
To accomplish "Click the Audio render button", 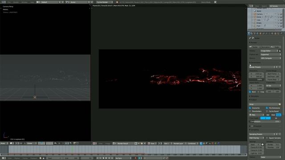I will click(276, 47).
